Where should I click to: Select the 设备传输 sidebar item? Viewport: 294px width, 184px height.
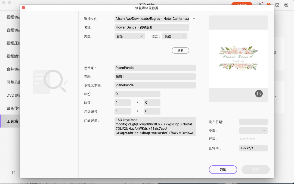pos(10,108)
